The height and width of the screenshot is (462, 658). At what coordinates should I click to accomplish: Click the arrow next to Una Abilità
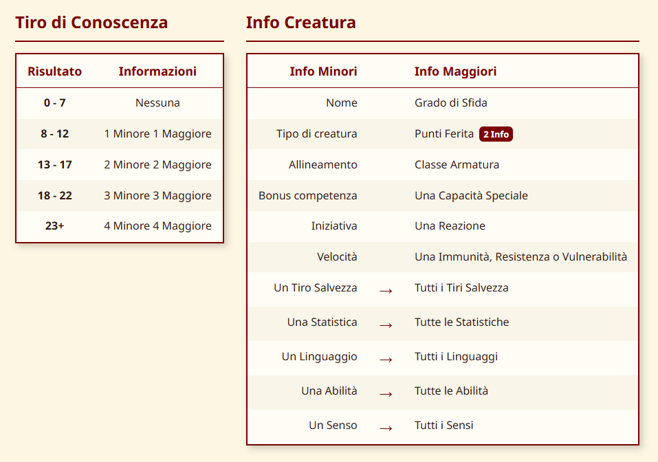(x=386, y=394)
